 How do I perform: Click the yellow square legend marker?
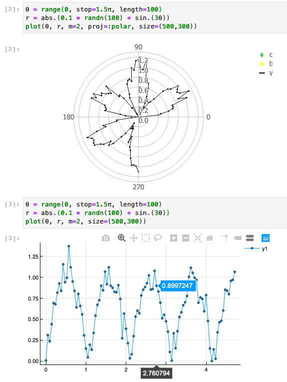[262, 64]
